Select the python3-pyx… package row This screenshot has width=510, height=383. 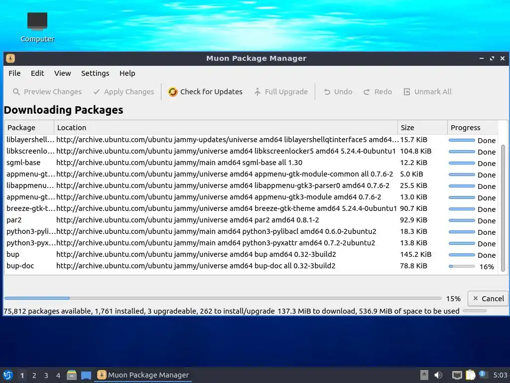[251, 243]
